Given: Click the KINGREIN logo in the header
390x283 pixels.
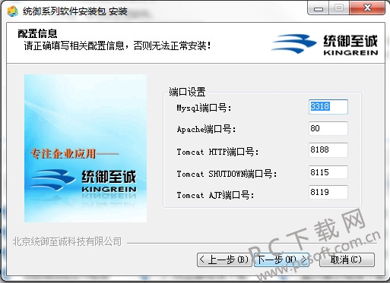Looking at the screenshot, I should tap(325, 44).
